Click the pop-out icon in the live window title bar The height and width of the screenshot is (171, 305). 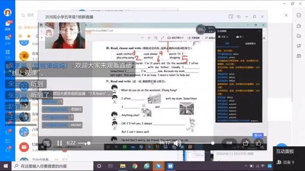[x=238, y=17]
